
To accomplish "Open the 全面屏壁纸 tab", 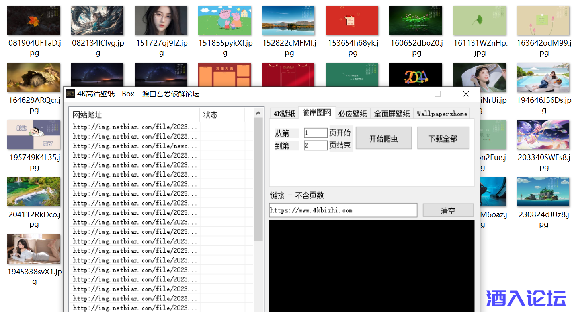I will (392, 114).
